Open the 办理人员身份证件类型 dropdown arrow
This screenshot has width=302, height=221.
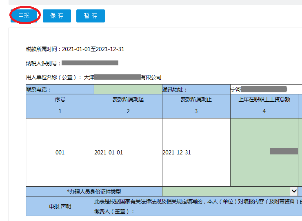pos(294,191)
